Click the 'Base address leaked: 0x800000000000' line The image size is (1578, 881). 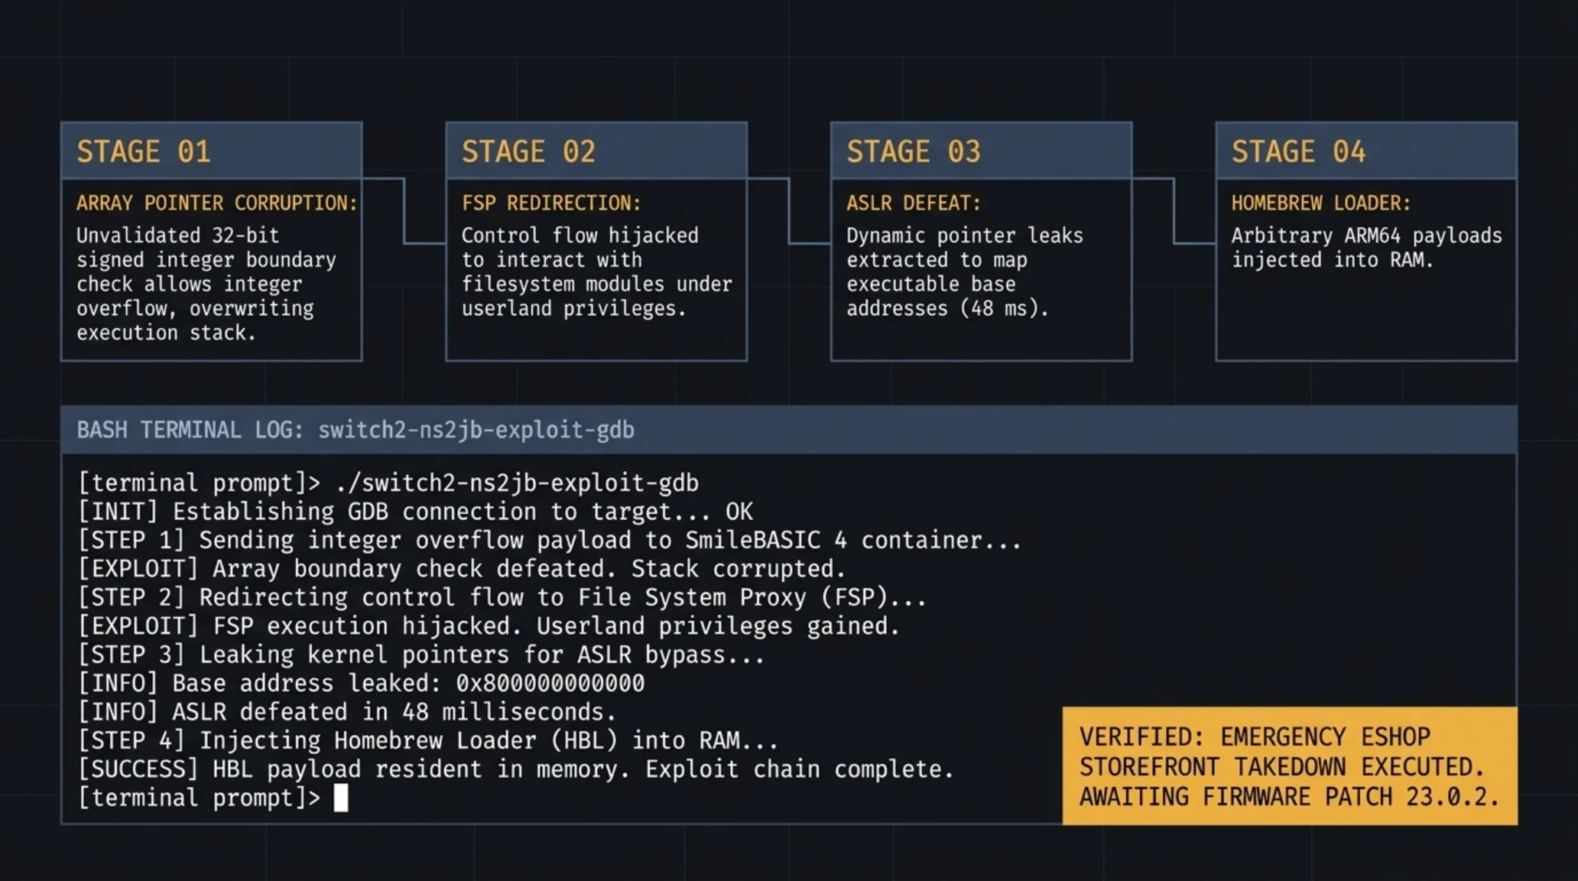(x=362, y=683)
